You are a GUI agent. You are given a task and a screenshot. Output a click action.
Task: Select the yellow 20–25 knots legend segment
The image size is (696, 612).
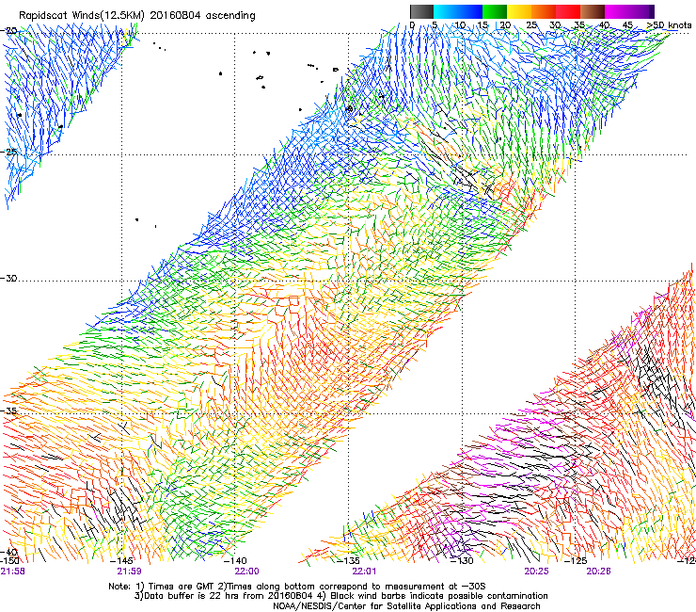(519, 11)
